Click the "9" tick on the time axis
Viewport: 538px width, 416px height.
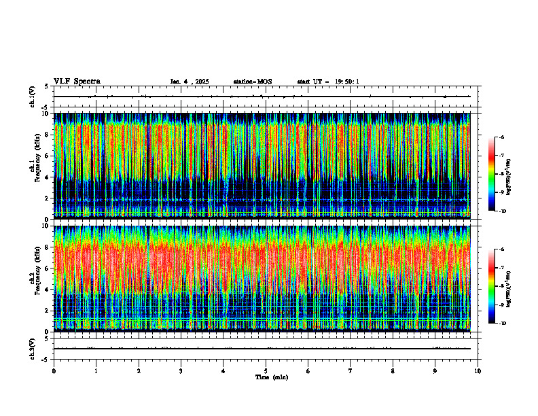click(435, 371)
